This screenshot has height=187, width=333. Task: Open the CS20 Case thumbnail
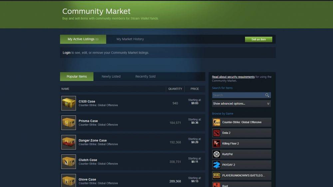click(69, 103)
